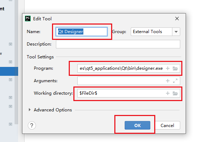Click the Tool Settings section label
Viewport: 208px width, 142px height.
tap(40, 57)
